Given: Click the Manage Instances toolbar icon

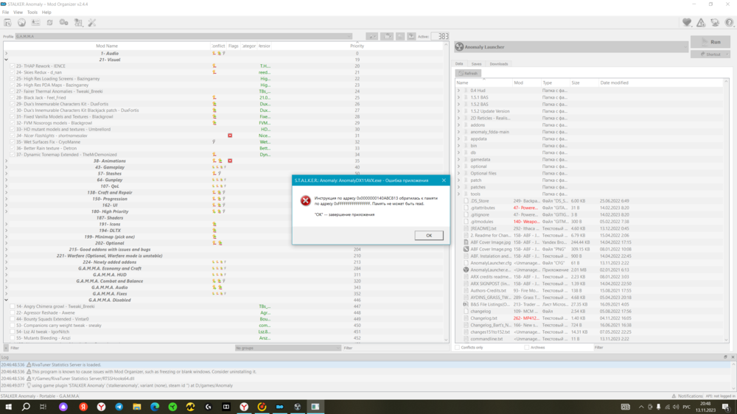Looking at the screenshot, I should coord(9,23).
